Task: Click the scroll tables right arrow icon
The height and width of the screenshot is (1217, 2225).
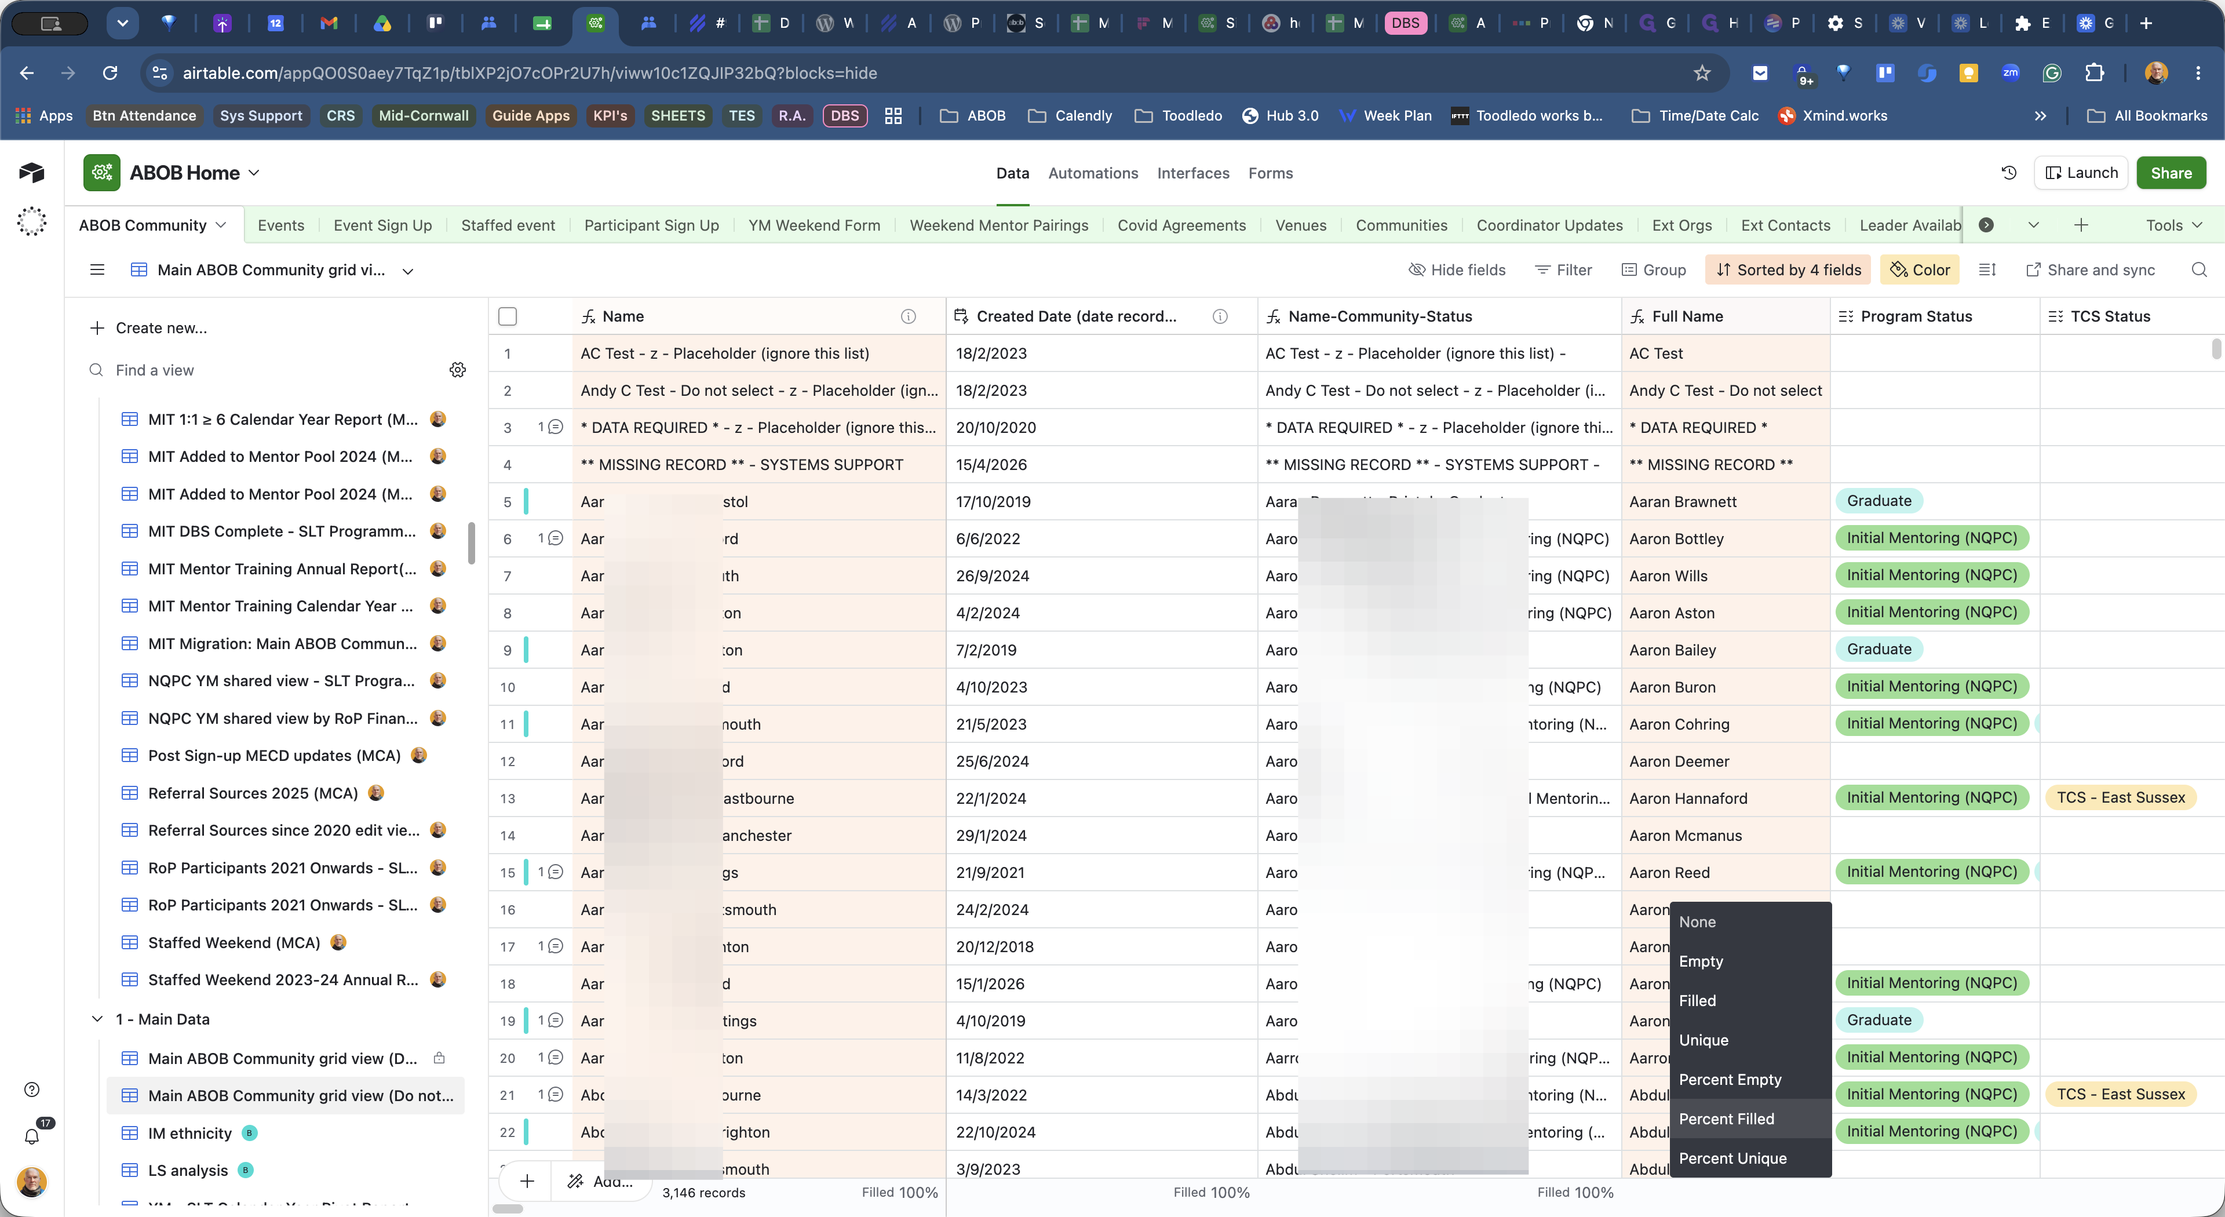Action: click(1987, 225)
